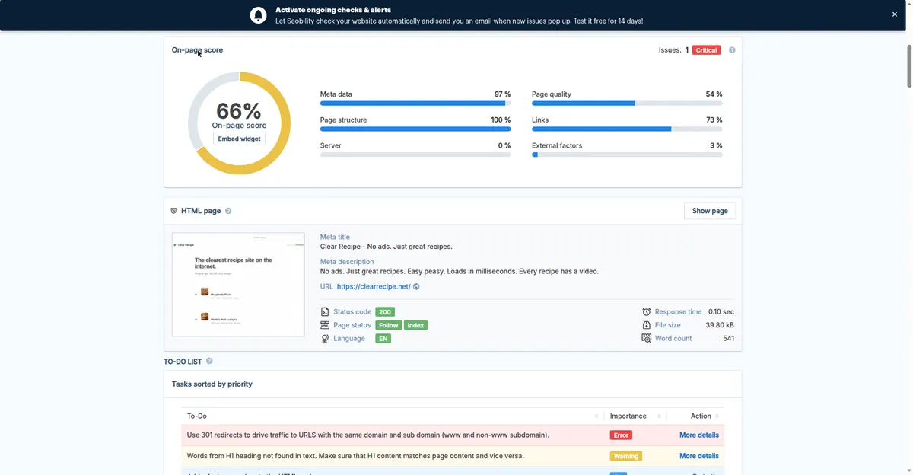Click the Server score progress bar

coord(415,155)
